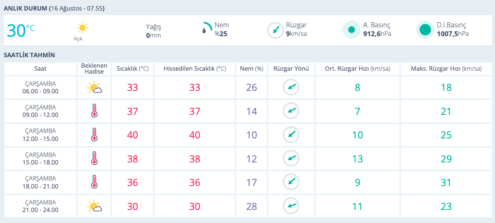Click the 'Hissedilen Sıcaklık' column header

(x=195, y=69)
